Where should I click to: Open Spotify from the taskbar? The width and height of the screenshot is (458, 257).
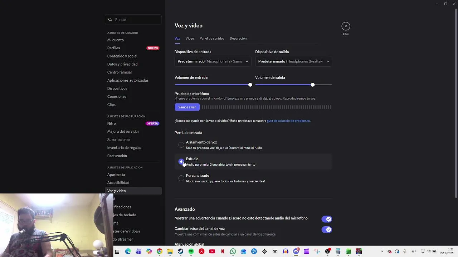[x=191, y=252]
